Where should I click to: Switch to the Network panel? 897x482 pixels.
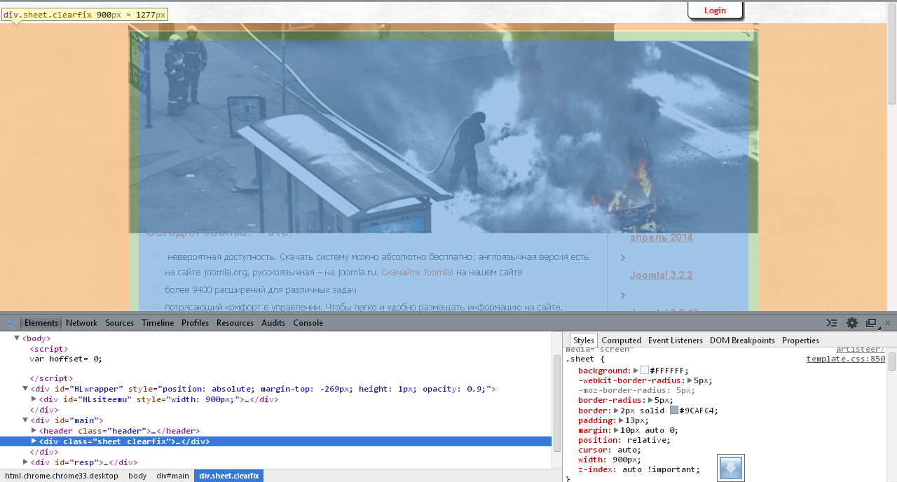(81, 323)
